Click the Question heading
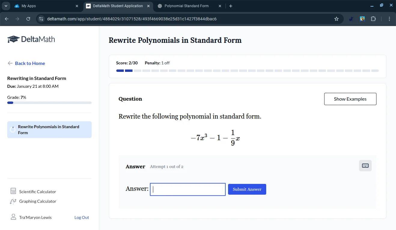The width and height of the screenshot is (396, 230). click(130, 99)
